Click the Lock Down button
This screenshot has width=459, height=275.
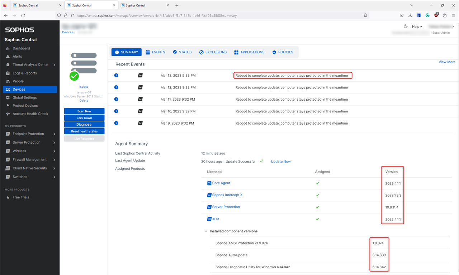click(x=84, y=118)
